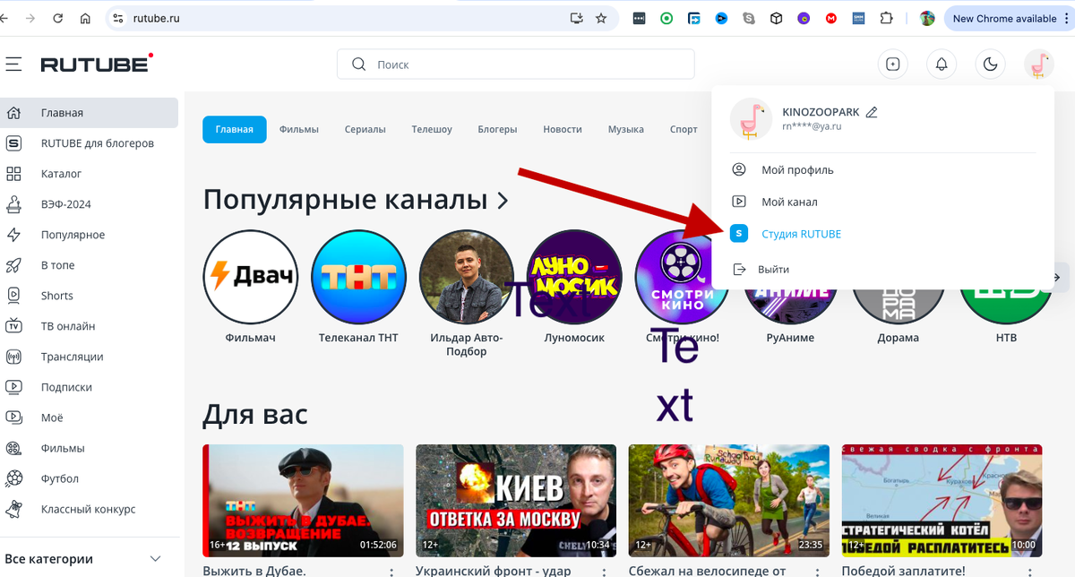Click the Поиск search field
The height and width of the screenshot is (577, 1075).
[516, 65]
